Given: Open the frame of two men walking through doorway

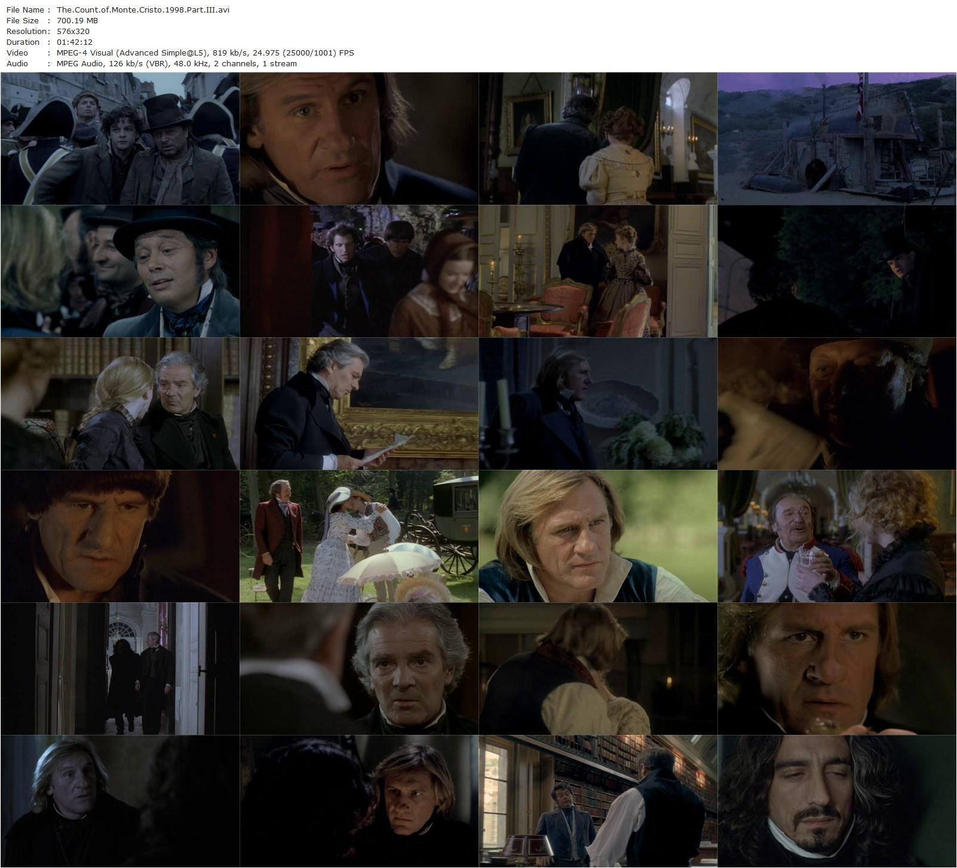Looking at the screenshot, I should (119, 669).
